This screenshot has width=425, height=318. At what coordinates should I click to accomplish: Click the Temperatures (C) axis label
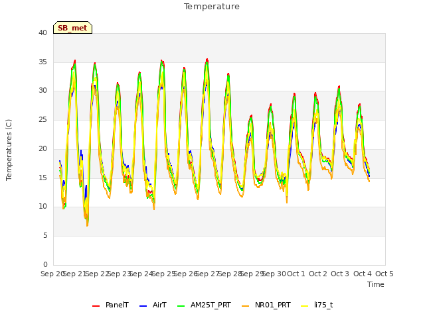(9, 150)
